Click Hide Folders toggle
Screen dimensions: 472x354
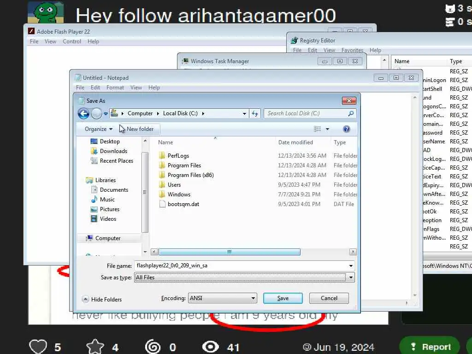tap(102, 299)
